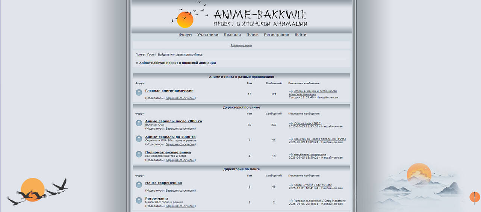The image size is (481, 212).
Task: Click the round icon beside Аниме-сериалы до 2000-го
Action: pos(139,139)
